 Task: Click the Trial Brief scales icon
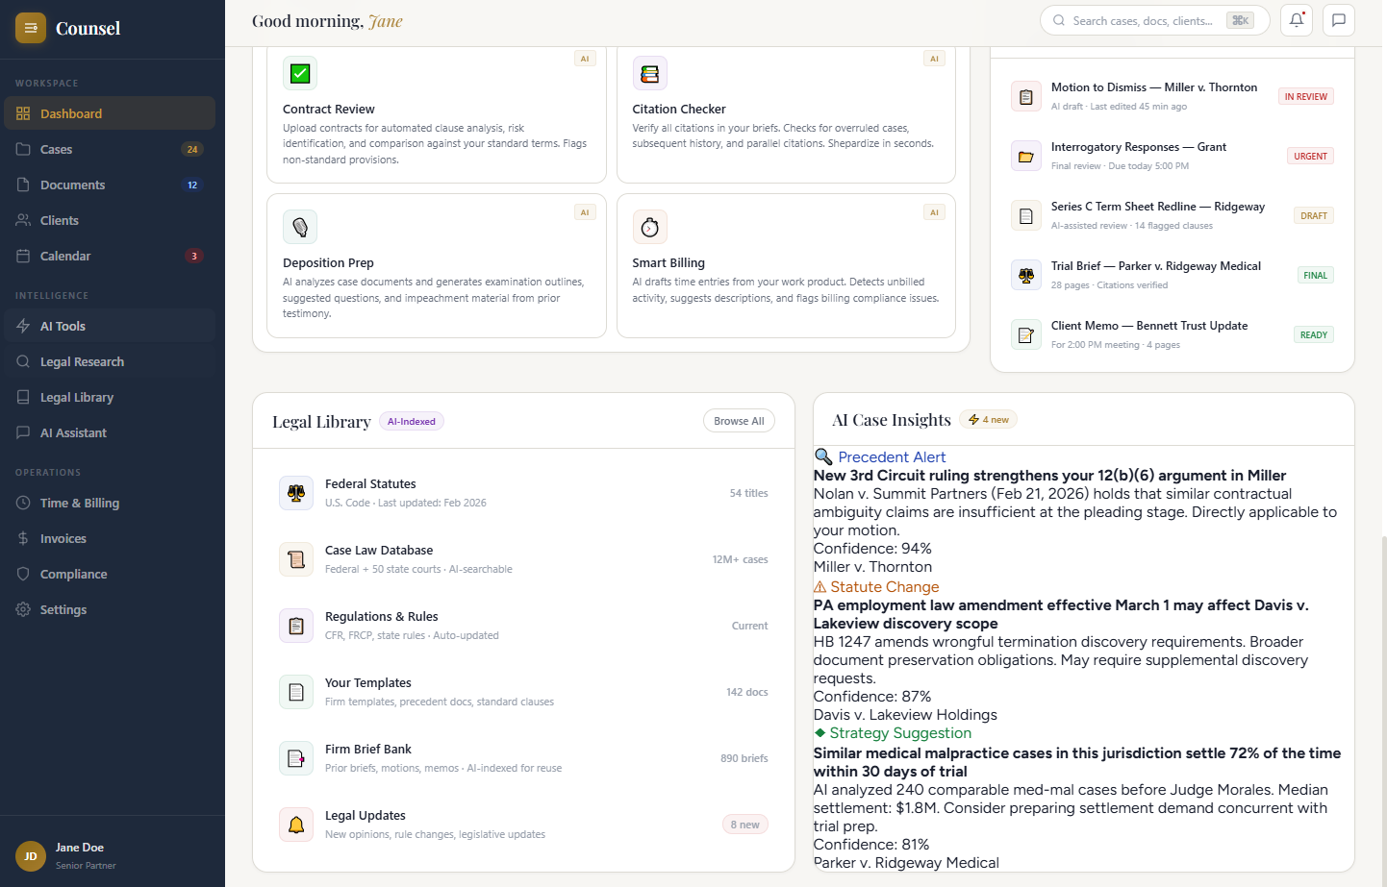click(1026, 275)
